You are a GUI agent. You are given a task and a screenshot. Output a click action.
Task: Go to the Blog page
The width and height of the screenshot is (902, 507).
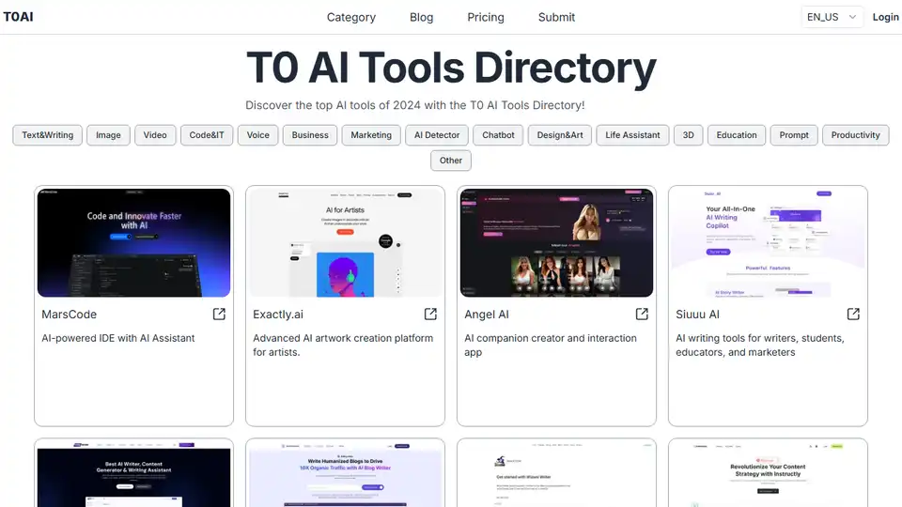pos(421,17)
